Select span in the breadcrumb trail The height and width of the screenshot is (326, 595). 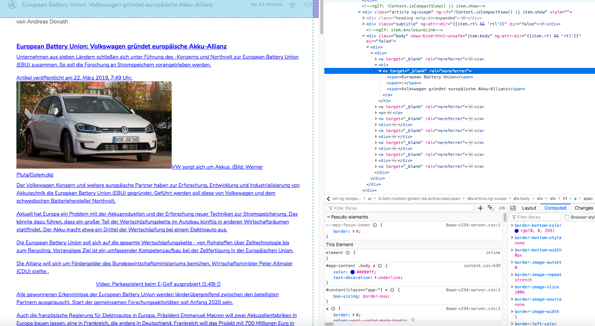tap(588, 198)
